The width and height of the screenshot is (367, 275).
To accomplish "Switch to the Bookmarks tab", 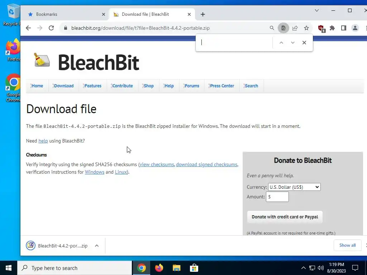I will 65,14.
